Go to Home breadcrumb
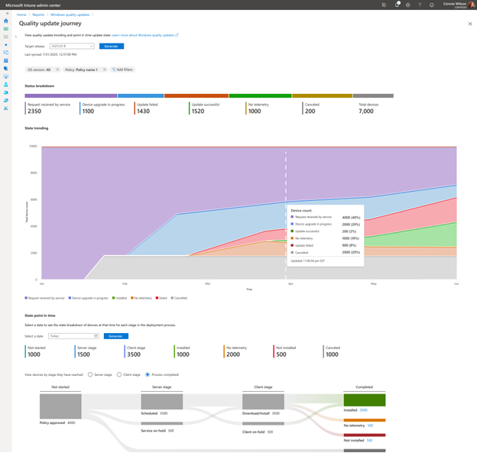The image size is (477, 453). click(21, 15)
